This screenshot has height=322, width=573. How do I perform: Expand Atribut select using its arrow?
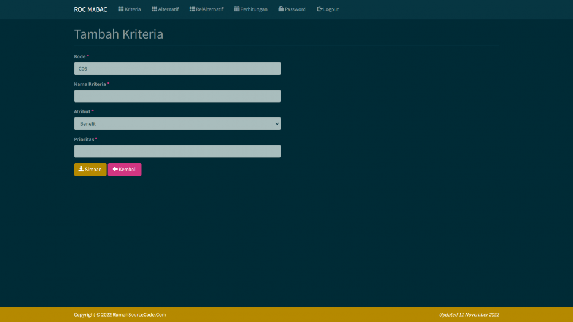click(276, 124)
